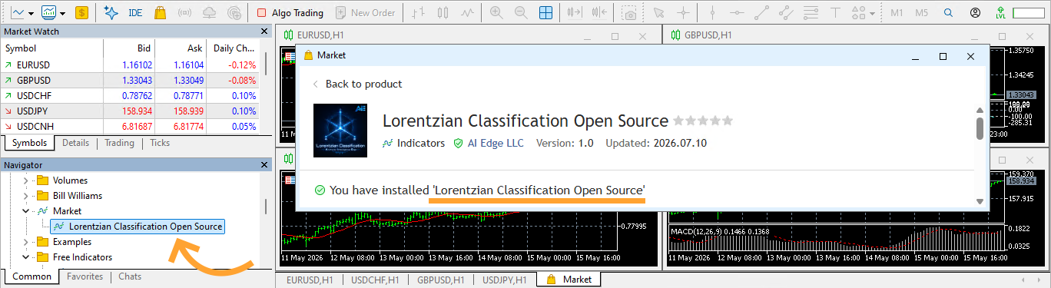This screenshot has width=1051, height=288.
Task: Select the equidistant channel tool
Action: click(785, 13)
